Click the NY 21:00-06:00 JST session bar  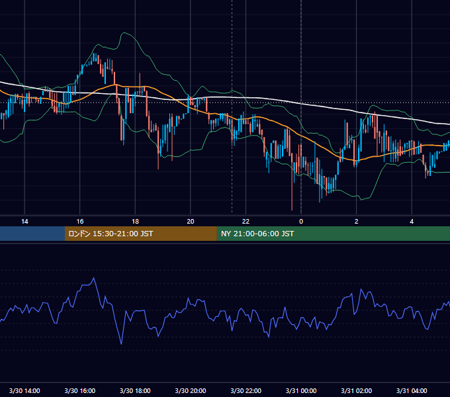pyautogui.click(x=333, y=234)
